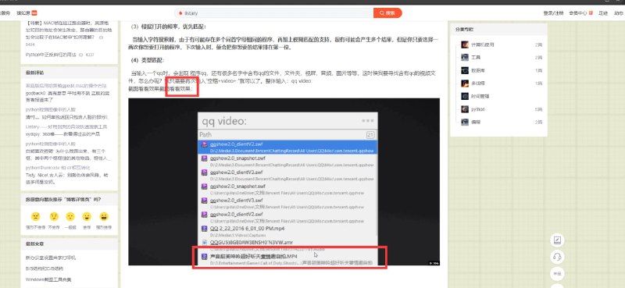Open 足迹 in the top navigation
Screen dimensions: 625x288
pyautogui.click(x=602, y=13)
